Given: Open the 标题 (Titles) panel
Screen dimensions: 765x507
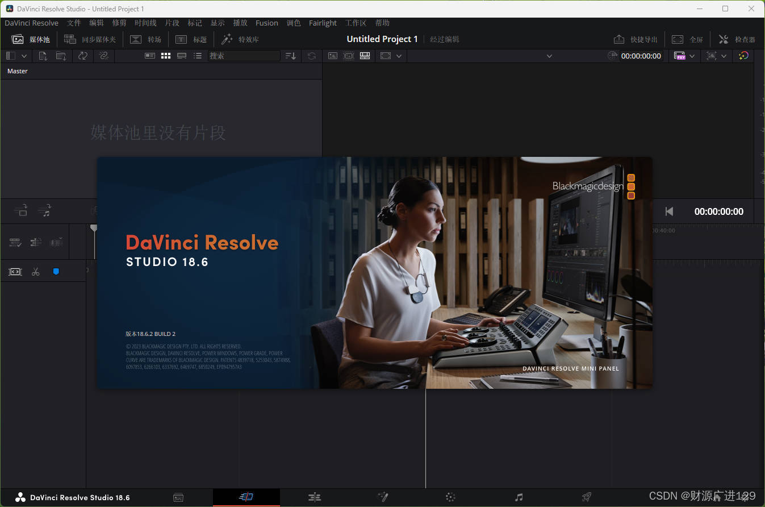Looking at the screenshot, I should click(x=191, y=39).
